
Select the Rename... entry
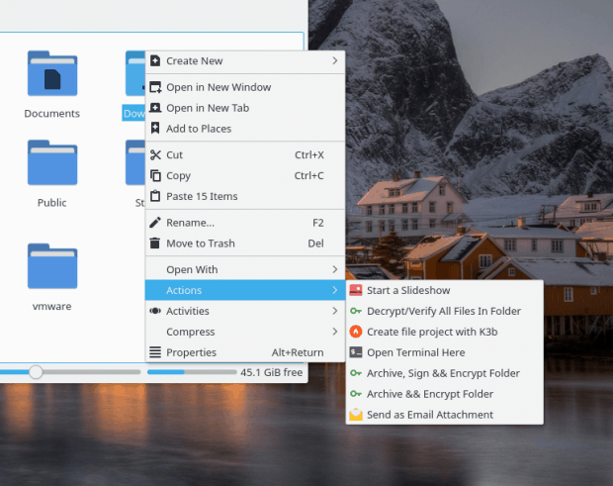click(245, 223)
